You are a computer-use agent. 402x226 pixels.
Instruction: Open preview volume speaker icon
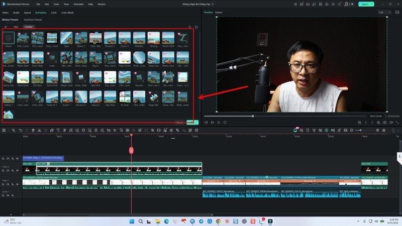pos(391,123)
